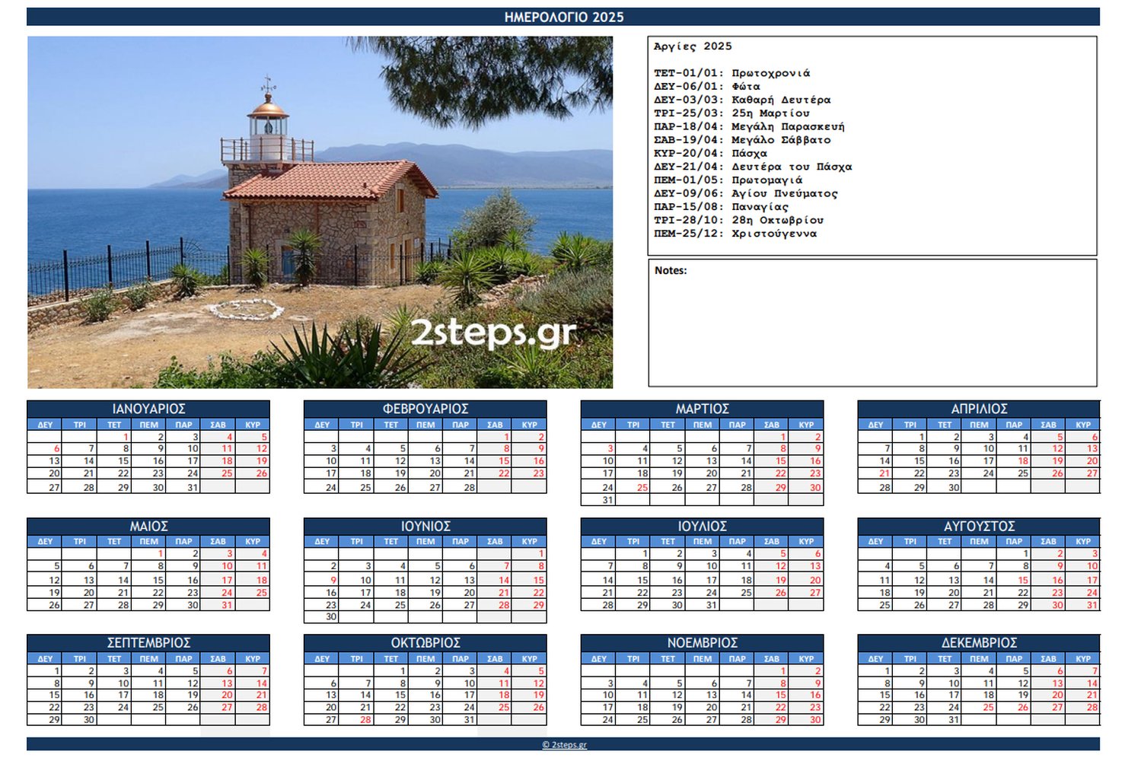Screen dimensions: 1141x761
Task: Select the ΔΕΚΕΜΒΡΙΟΣ month header
Action: pyautogui.click(x=979, y=643)
